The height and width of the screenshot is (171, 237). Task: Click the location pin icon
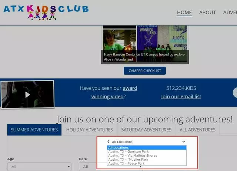click(108, 141)
